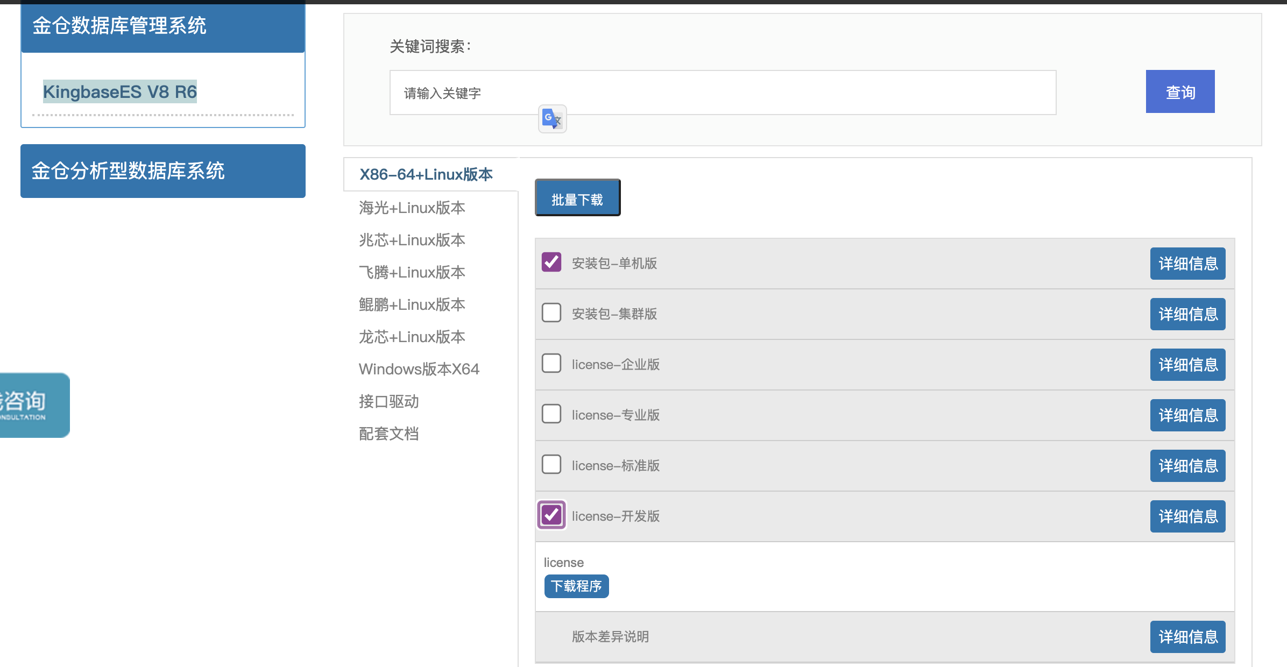View 详细信息 for 版本差异说明

pos(1187,636)
